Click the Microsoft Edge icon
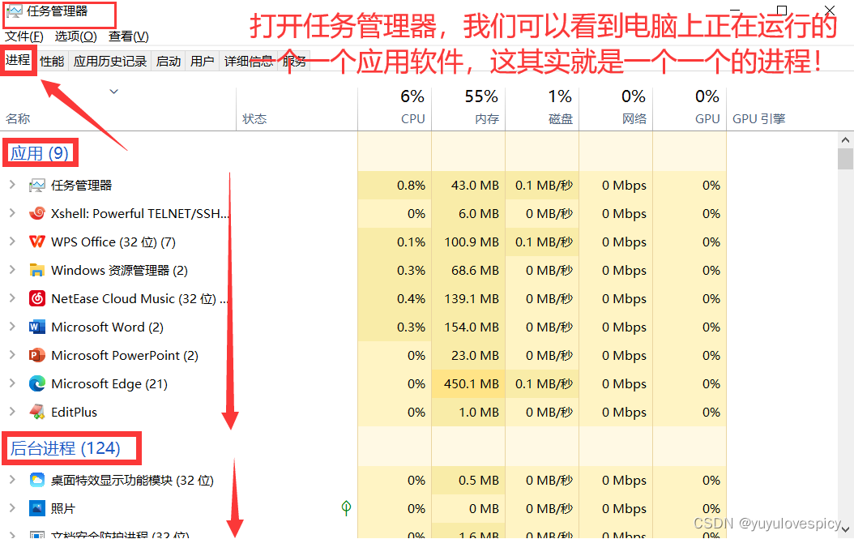Image resolution: width=854 pixels, height=539 pixels. [37, 383]
